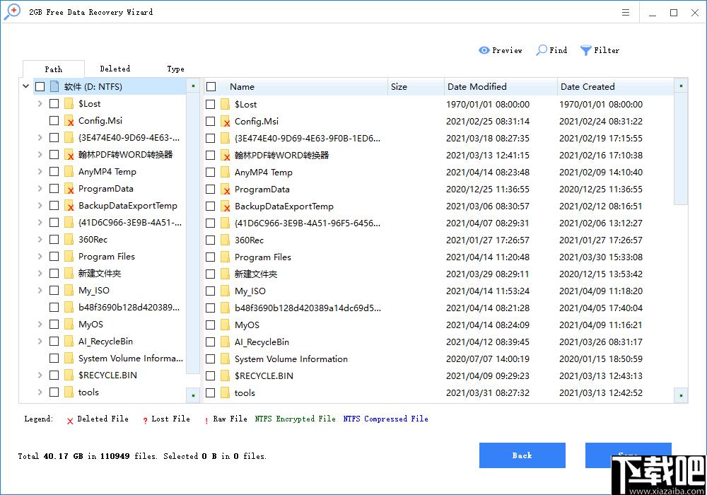Check the $Lost checkbox in file list

(210, 105)
